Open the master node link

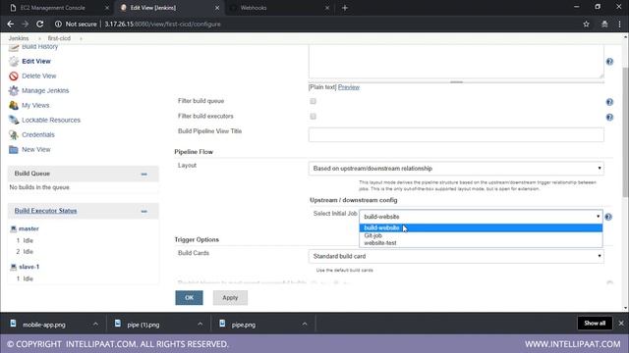(29, 228)
